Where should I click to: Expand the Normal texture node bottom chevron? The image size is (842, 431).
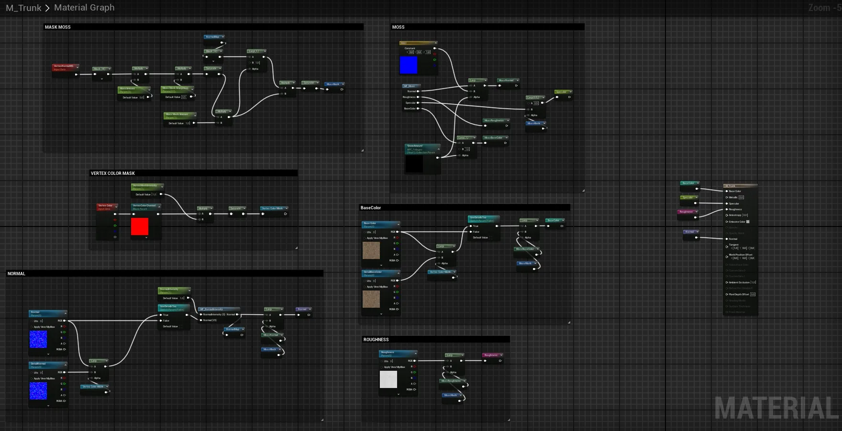coord(48,354)
